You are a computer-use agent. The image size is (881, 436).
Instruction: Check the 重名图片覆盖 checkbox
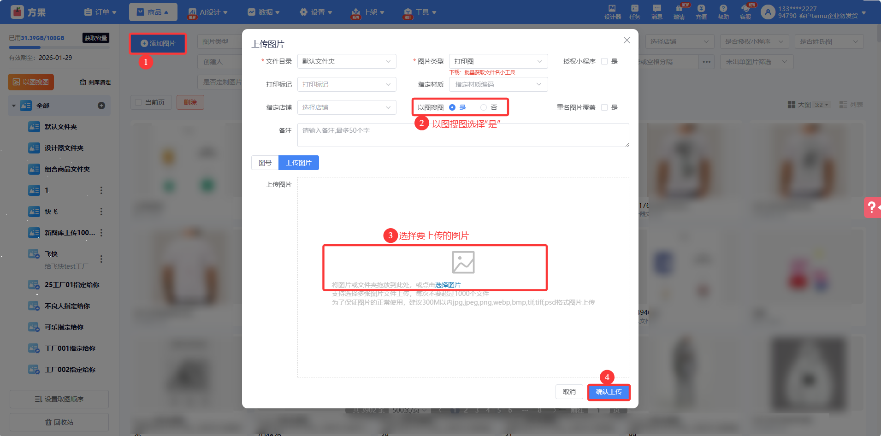coord(604,107)
